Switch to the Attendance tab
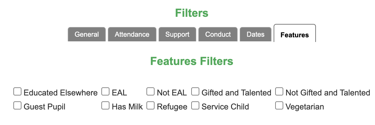 [132, 34]
